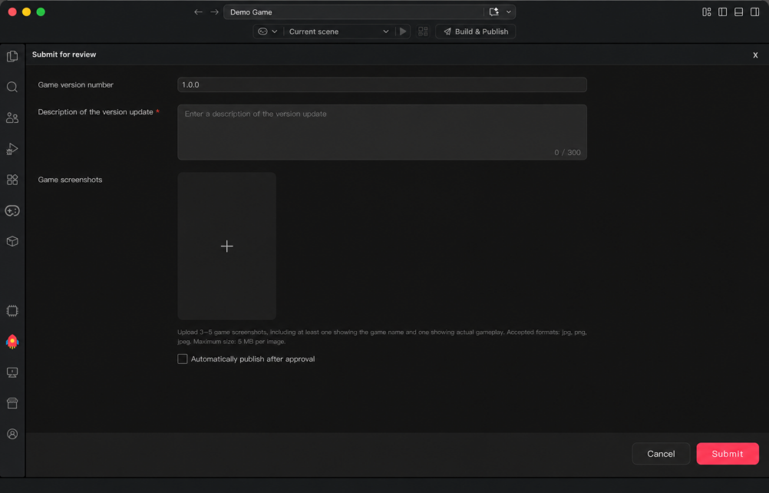The width and height of the screenshot is (769, 493).
Task: Go back with the left arrow
Action: (198, 12)
